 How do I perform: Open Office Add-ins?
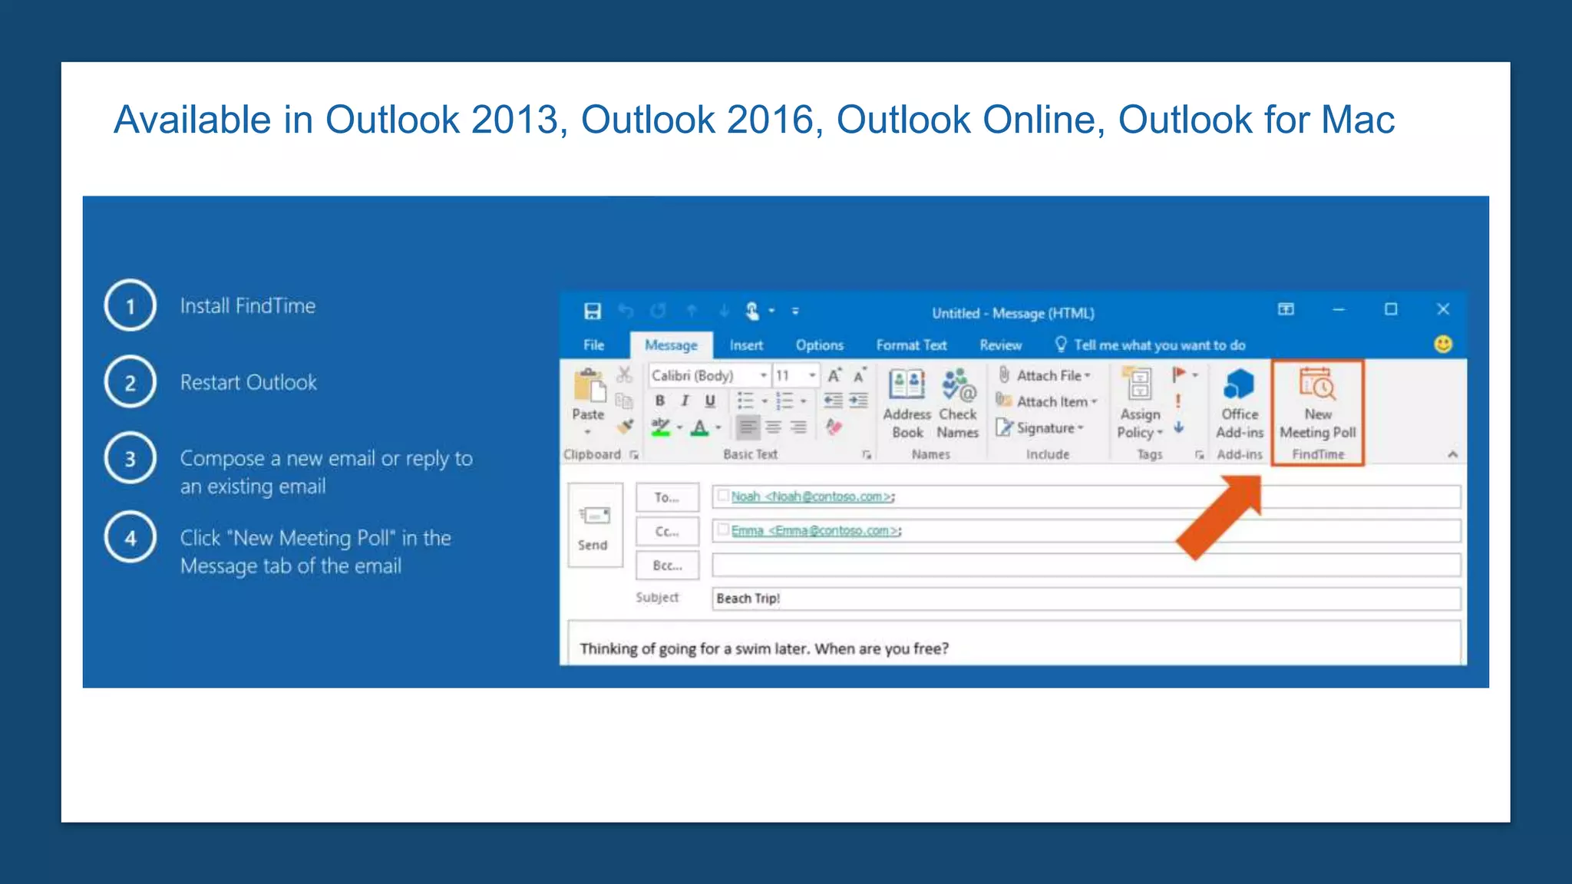(1240, 404)
